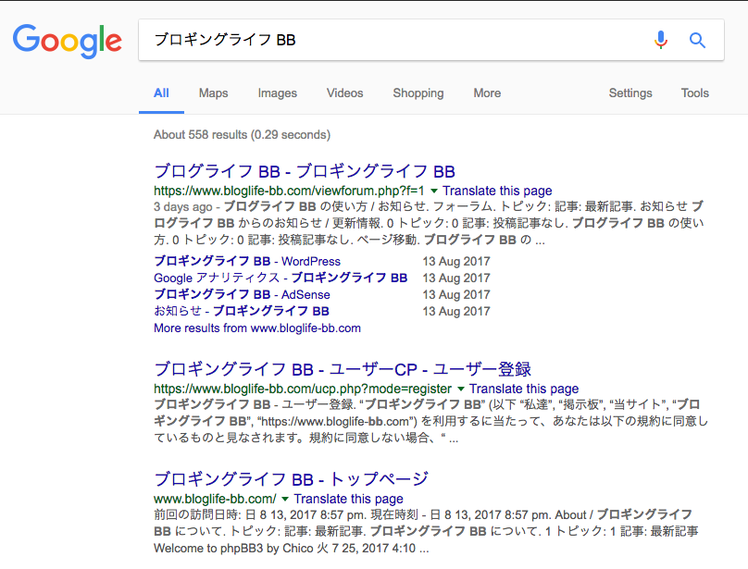Click More results from www.bloglife-bb.com
The height and width of the screenshot is (569, 748).
tap(257, 328)
